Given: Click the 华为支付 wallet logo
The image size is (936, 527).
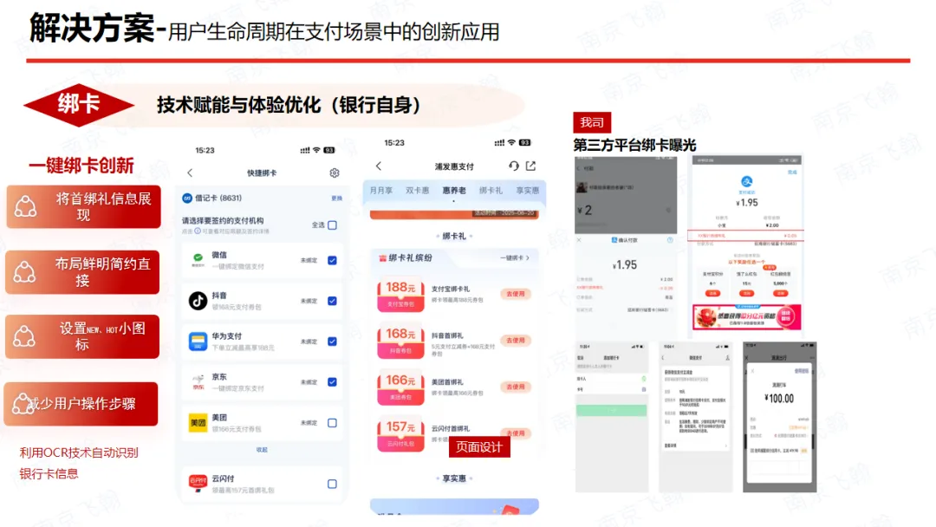Looking at the screenshot, I should (x=198, y=342).
